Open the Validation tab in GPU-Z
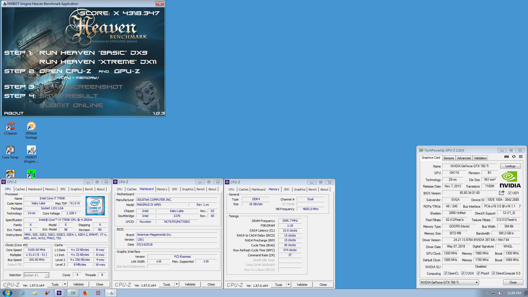This screenshot has height=297, width=528. click(x=480, y=158)
